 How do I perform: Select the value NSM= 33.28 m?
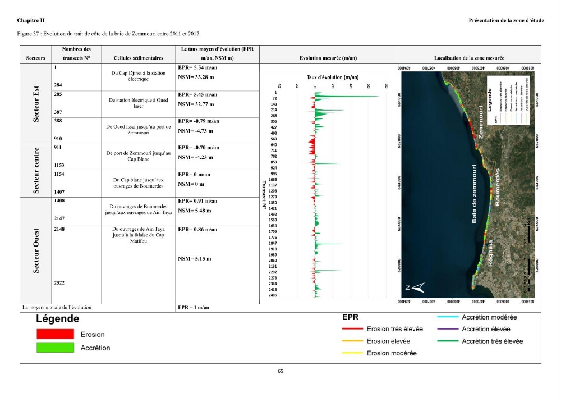[x=196, y=77]
